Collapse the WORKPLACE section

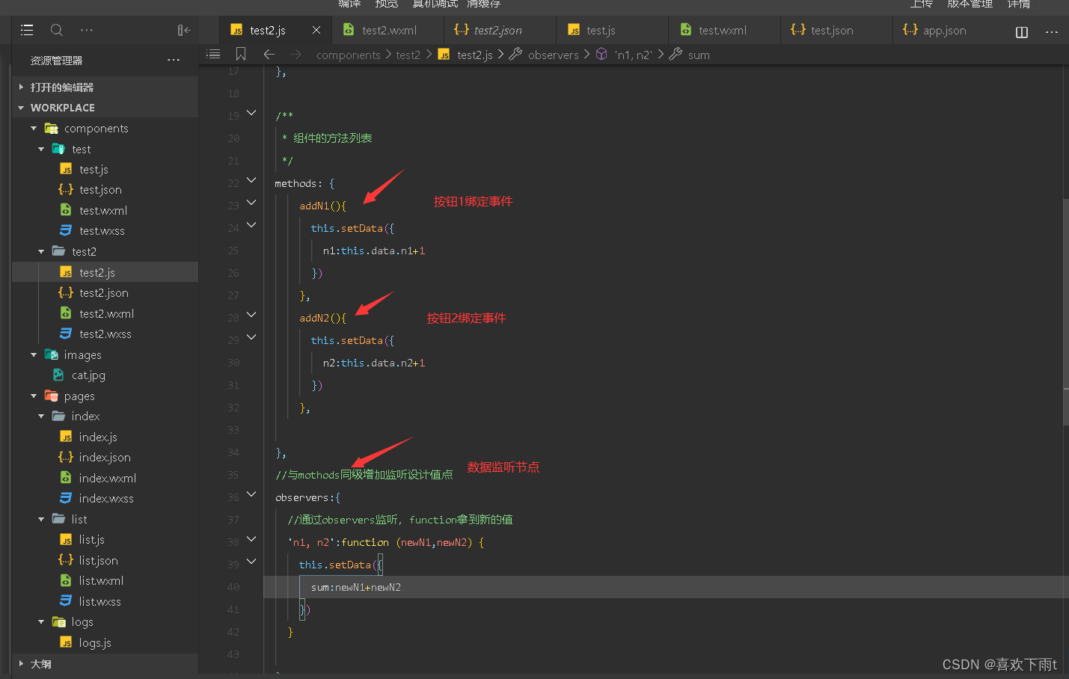[x=105, y=108]
